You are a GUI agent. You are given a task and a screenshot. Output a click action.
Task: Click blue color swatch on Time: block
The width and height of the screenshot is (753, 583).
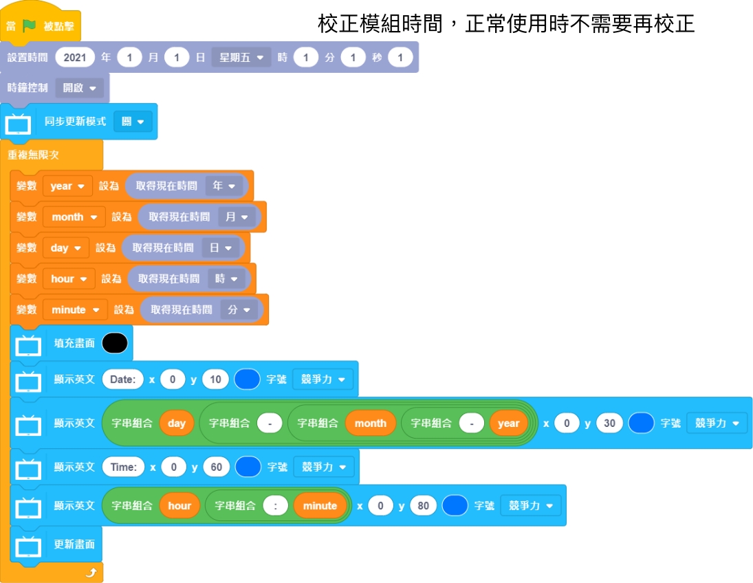248,467
